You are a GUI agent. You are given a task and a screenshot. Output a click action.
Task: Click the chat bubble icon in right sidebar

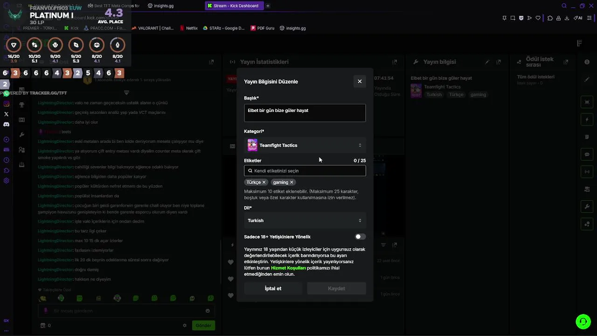587,154
